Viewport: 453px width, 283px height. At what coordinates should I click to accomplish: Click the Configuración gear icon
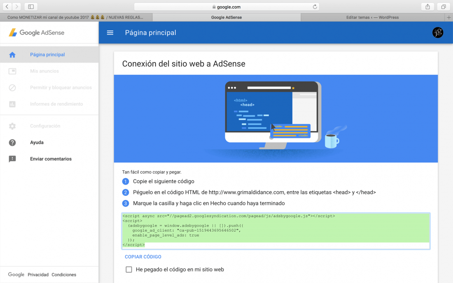tap(12, 126)
